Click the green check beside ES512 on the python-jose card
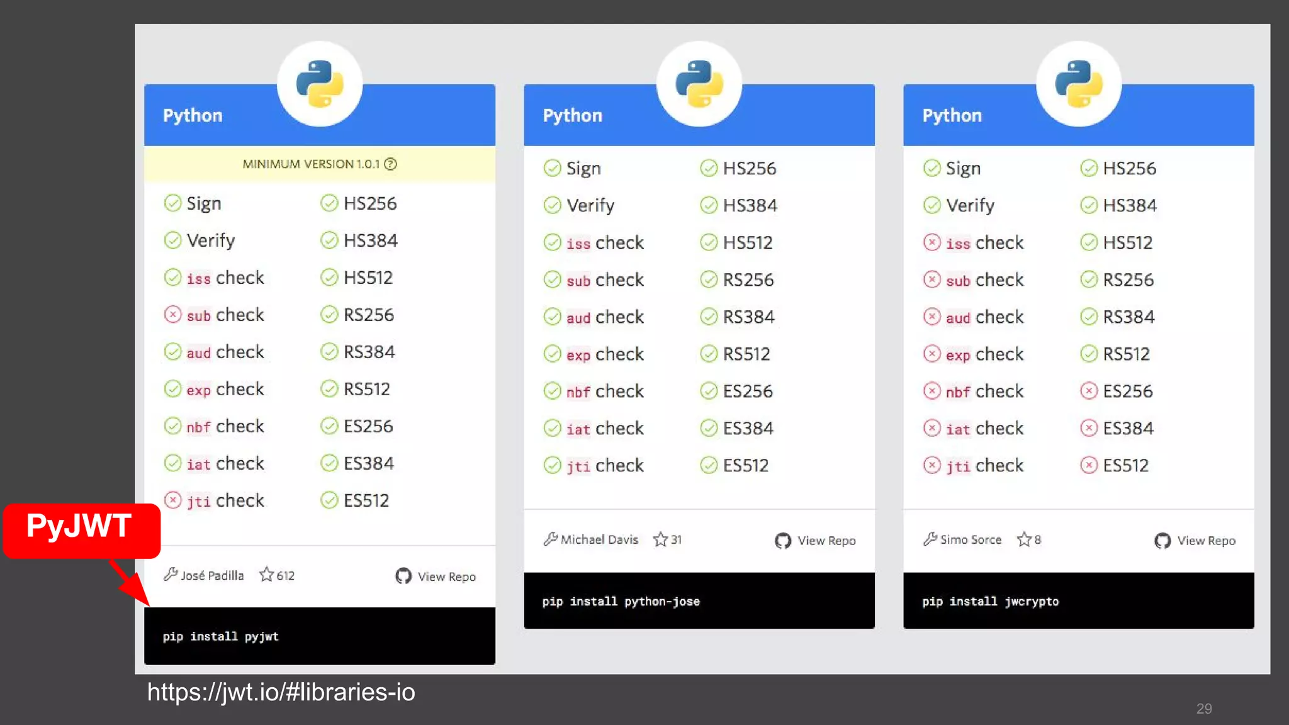1289x725 pixels. point(709,465)
